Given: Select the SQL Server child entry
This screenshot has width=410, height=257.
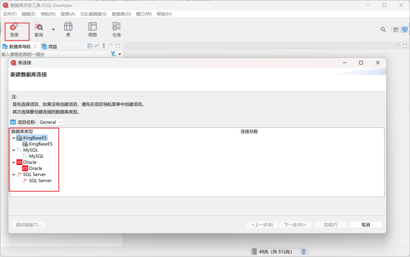Looking at the screenshot, I should (x=40, y=181).
